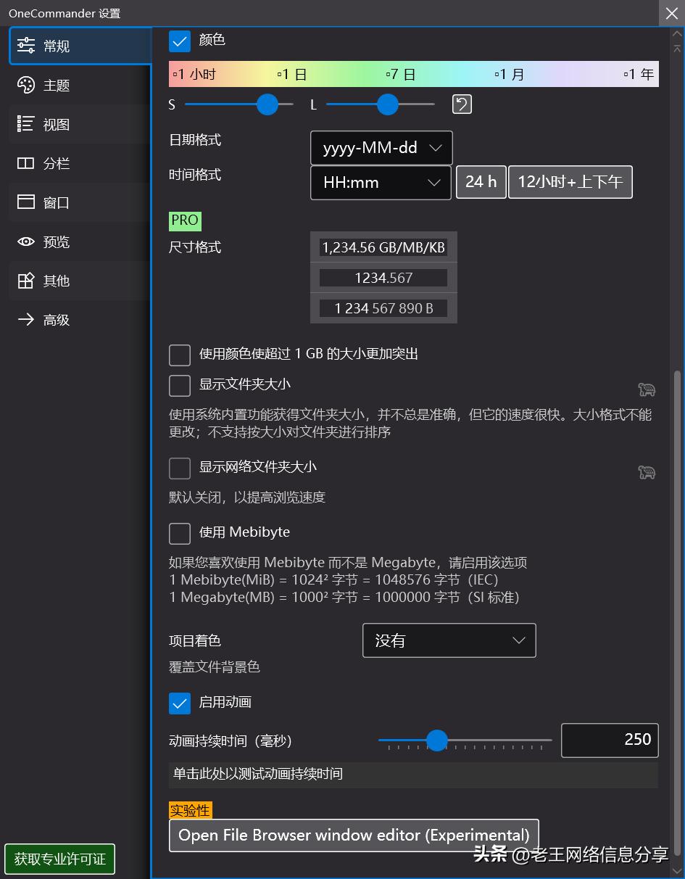Click the 24 h time format button
Viewport: 685px width, 879px height.
(x=481, y=182)
